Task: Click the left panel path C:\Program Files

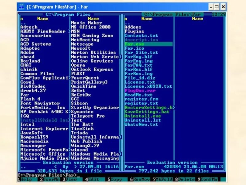Action: coord(68,14)
